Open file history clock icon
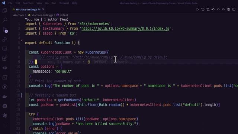 click(203, 9)
